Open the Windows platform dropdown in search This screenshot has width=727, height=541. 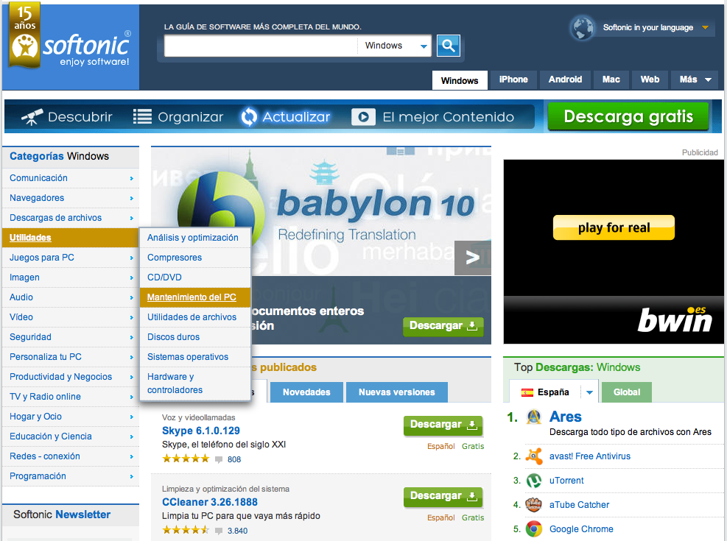[396, 46]
